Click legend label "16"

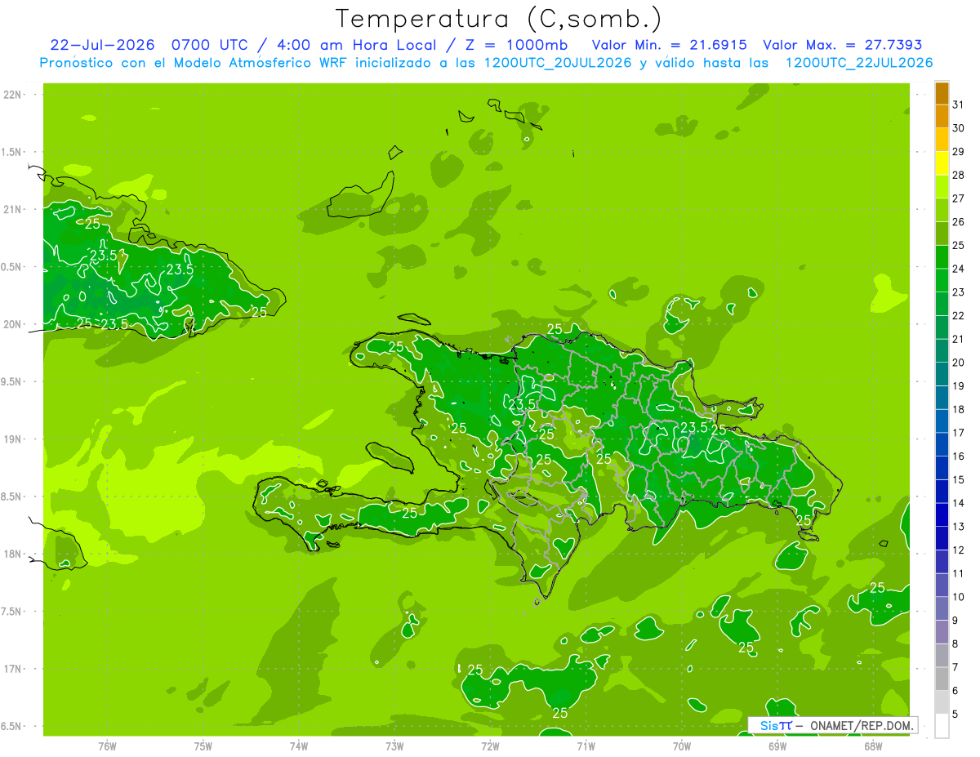(x=959, y=456)
